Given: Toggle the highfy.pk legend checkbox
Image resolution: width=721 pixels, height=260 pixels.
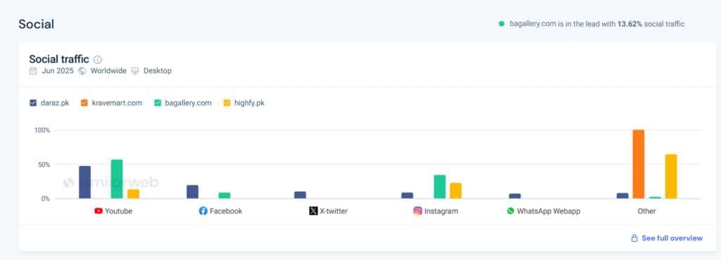Looking at the screenshot, I should click(227, 103).
